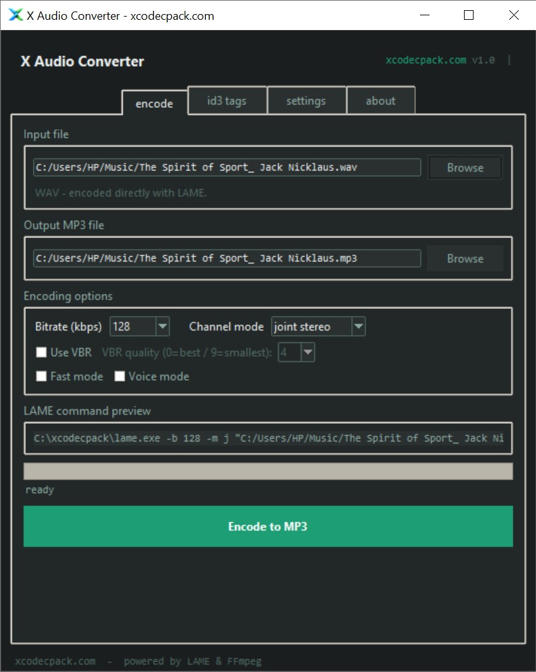
Task: Maximize the converter window
Action: [468, 15]
